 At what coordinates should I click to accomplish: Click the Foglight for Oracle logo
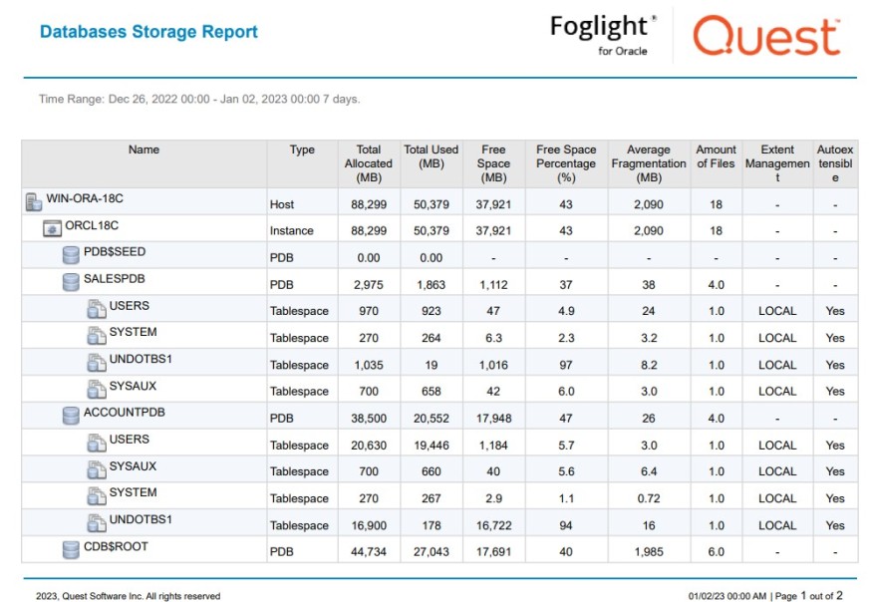pyautogui.click(x=603, y=35)
